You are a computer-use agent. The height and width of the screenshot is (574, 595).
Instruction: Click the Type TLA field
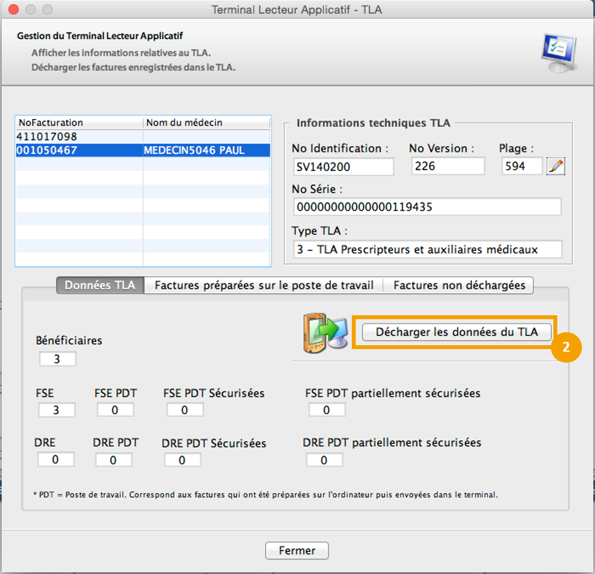(x=427, y=250)
